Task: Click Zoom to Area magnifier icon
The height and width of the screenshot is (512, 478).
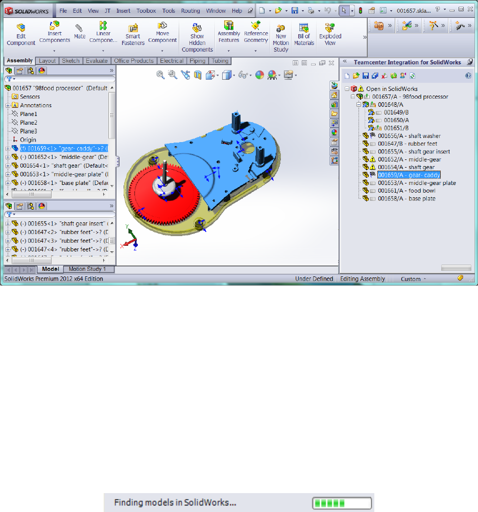Action: pyautogui.click(x=173, y=75)
